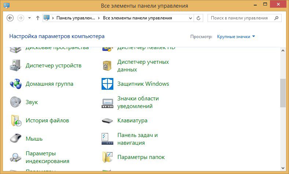Viewport: 289px width, 174px height.
Task: Open the История файлов folder icon
Action: [x=16, y=121]
